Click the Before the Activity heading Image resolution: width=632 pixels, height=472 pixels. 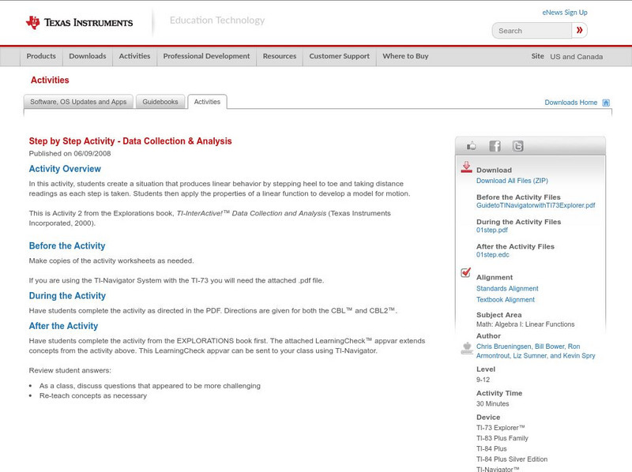tap(67, 246)
